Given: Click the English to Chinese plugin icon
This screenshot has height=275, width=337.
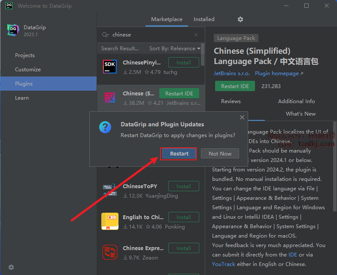Looking at the screenshot, I should pyautogui.click(x=110, y=221).
